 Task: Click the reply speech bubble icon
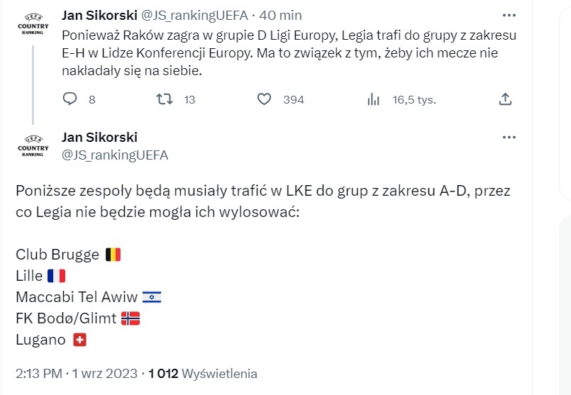(x=70, y=99)
